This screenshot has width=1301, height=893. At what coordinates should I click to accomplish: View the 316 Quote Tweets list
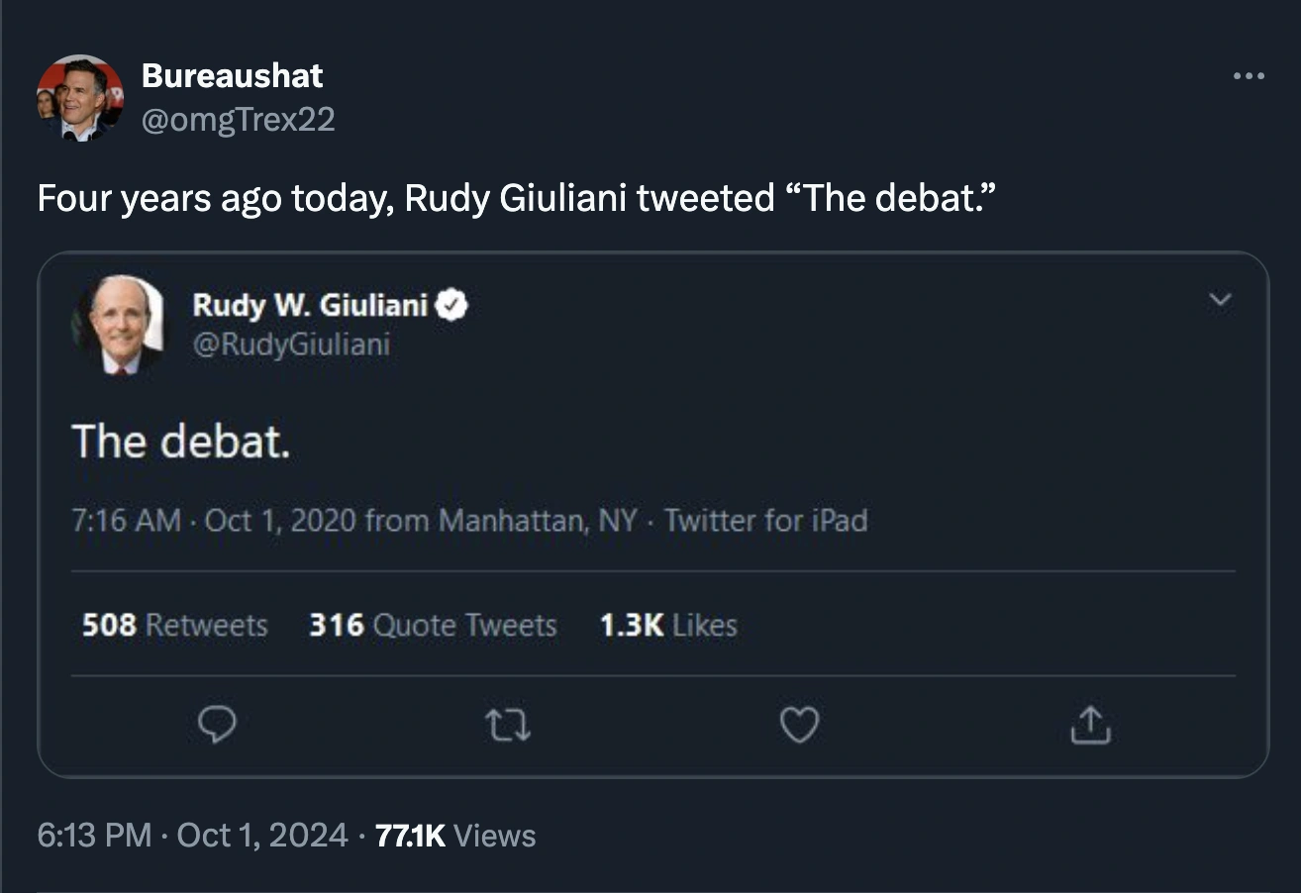tap(433, 626)
